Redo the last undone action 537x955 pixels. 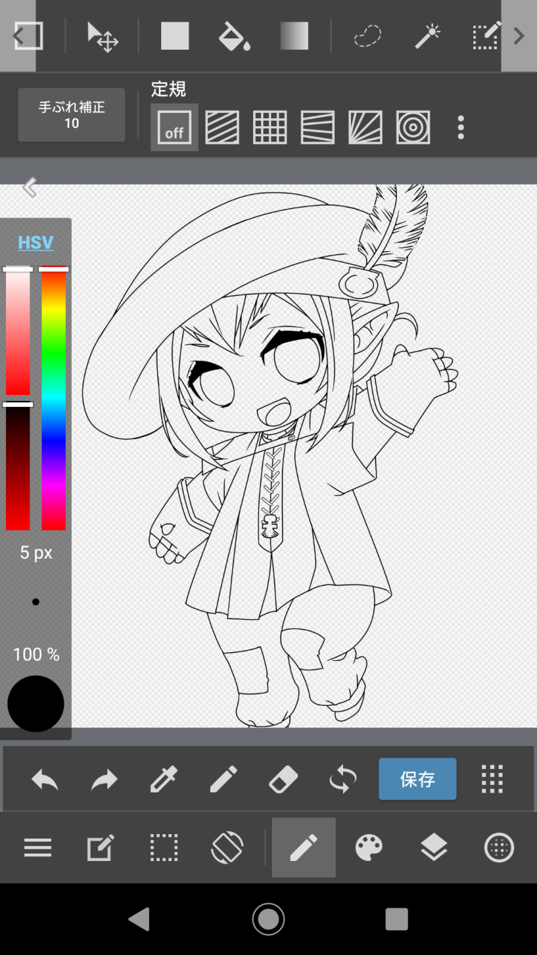pyautogui.click(x=105, y=780)
